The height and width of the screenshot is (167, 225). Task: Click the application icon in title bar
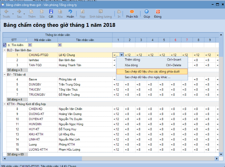[x=3, y=5]
